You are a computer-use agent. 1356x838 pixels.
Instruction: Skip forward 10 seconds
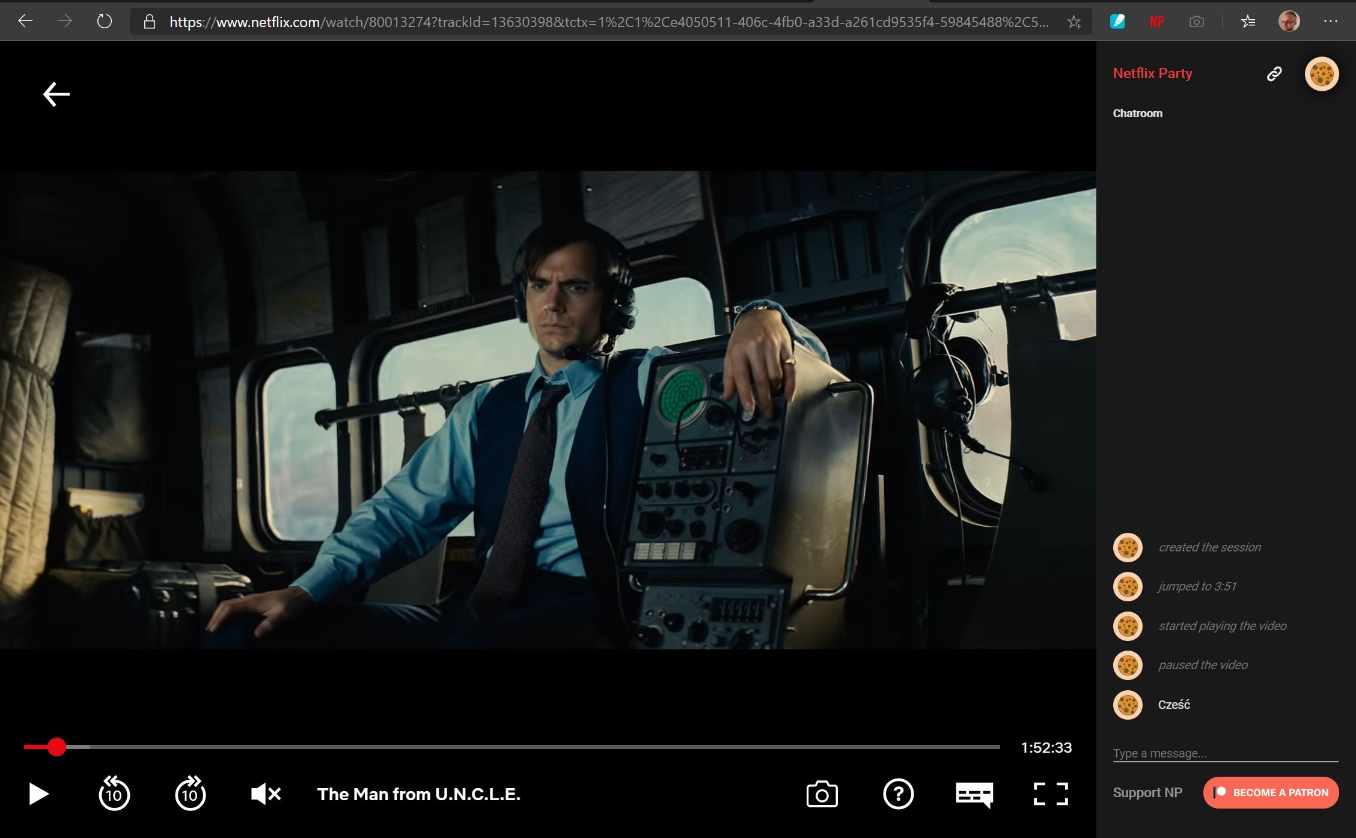(190, 794)
